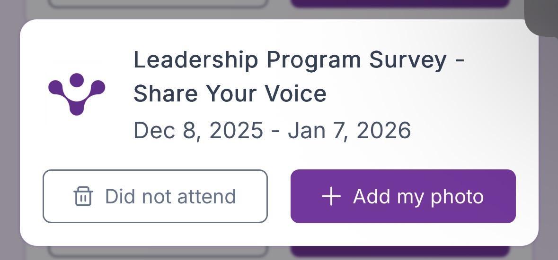Click the word "Survey" in the card title
This screenshot has height=260, width=558.
pos(407,60)
